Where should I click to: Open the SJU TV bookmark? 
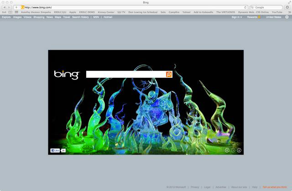tap(121, 12)
